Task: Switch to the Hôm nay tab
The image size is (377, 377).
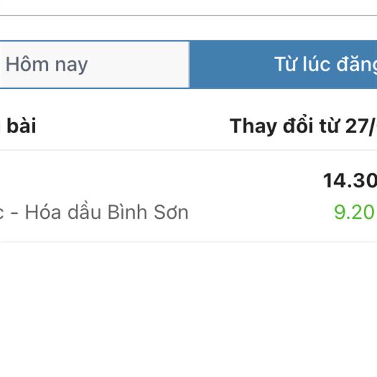Action: [x=94, y=65]
